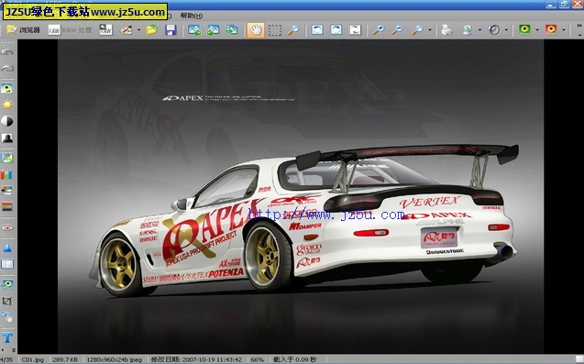Toggle the magnifier zoom tool
The image size is (584, 364).
click(x=293, y=30)
